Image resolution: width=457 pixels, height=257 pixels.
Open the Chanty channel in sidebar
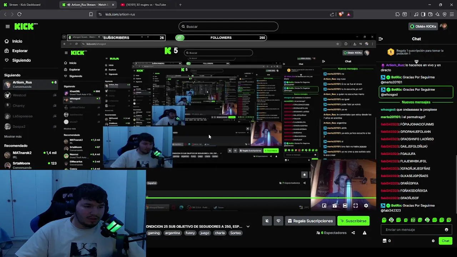click(x=30, y=106)
